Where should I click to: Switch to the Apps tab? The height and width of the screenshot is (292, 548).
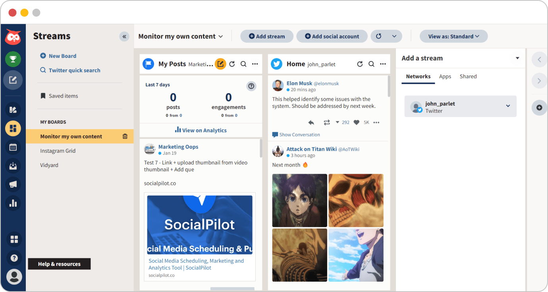445,77
